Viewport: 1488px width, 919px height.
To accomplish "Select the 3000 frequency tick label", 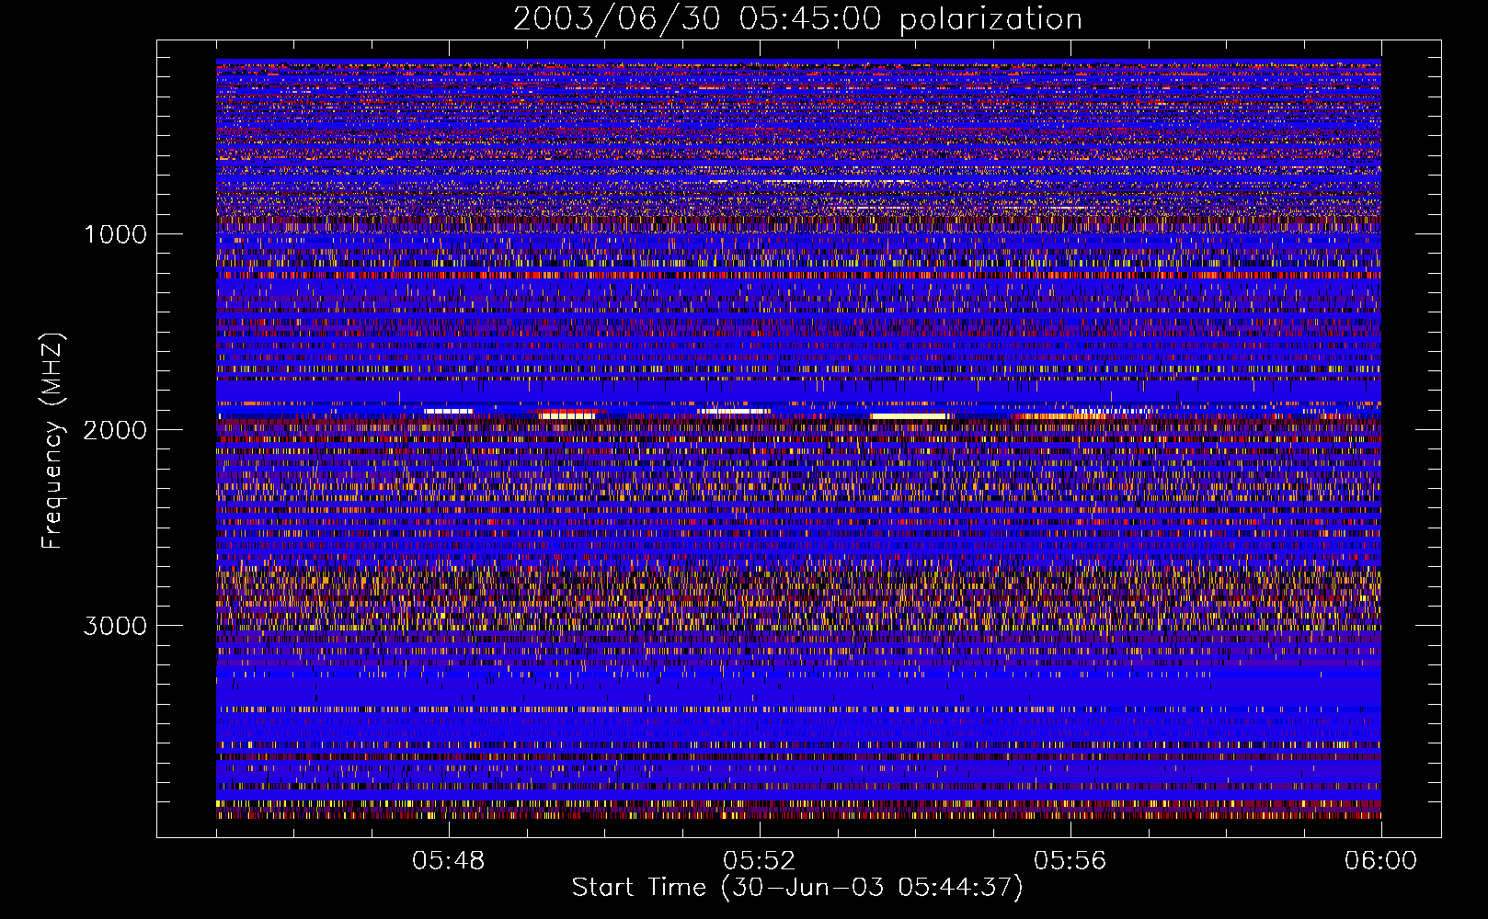I will [x=116, y=626].
